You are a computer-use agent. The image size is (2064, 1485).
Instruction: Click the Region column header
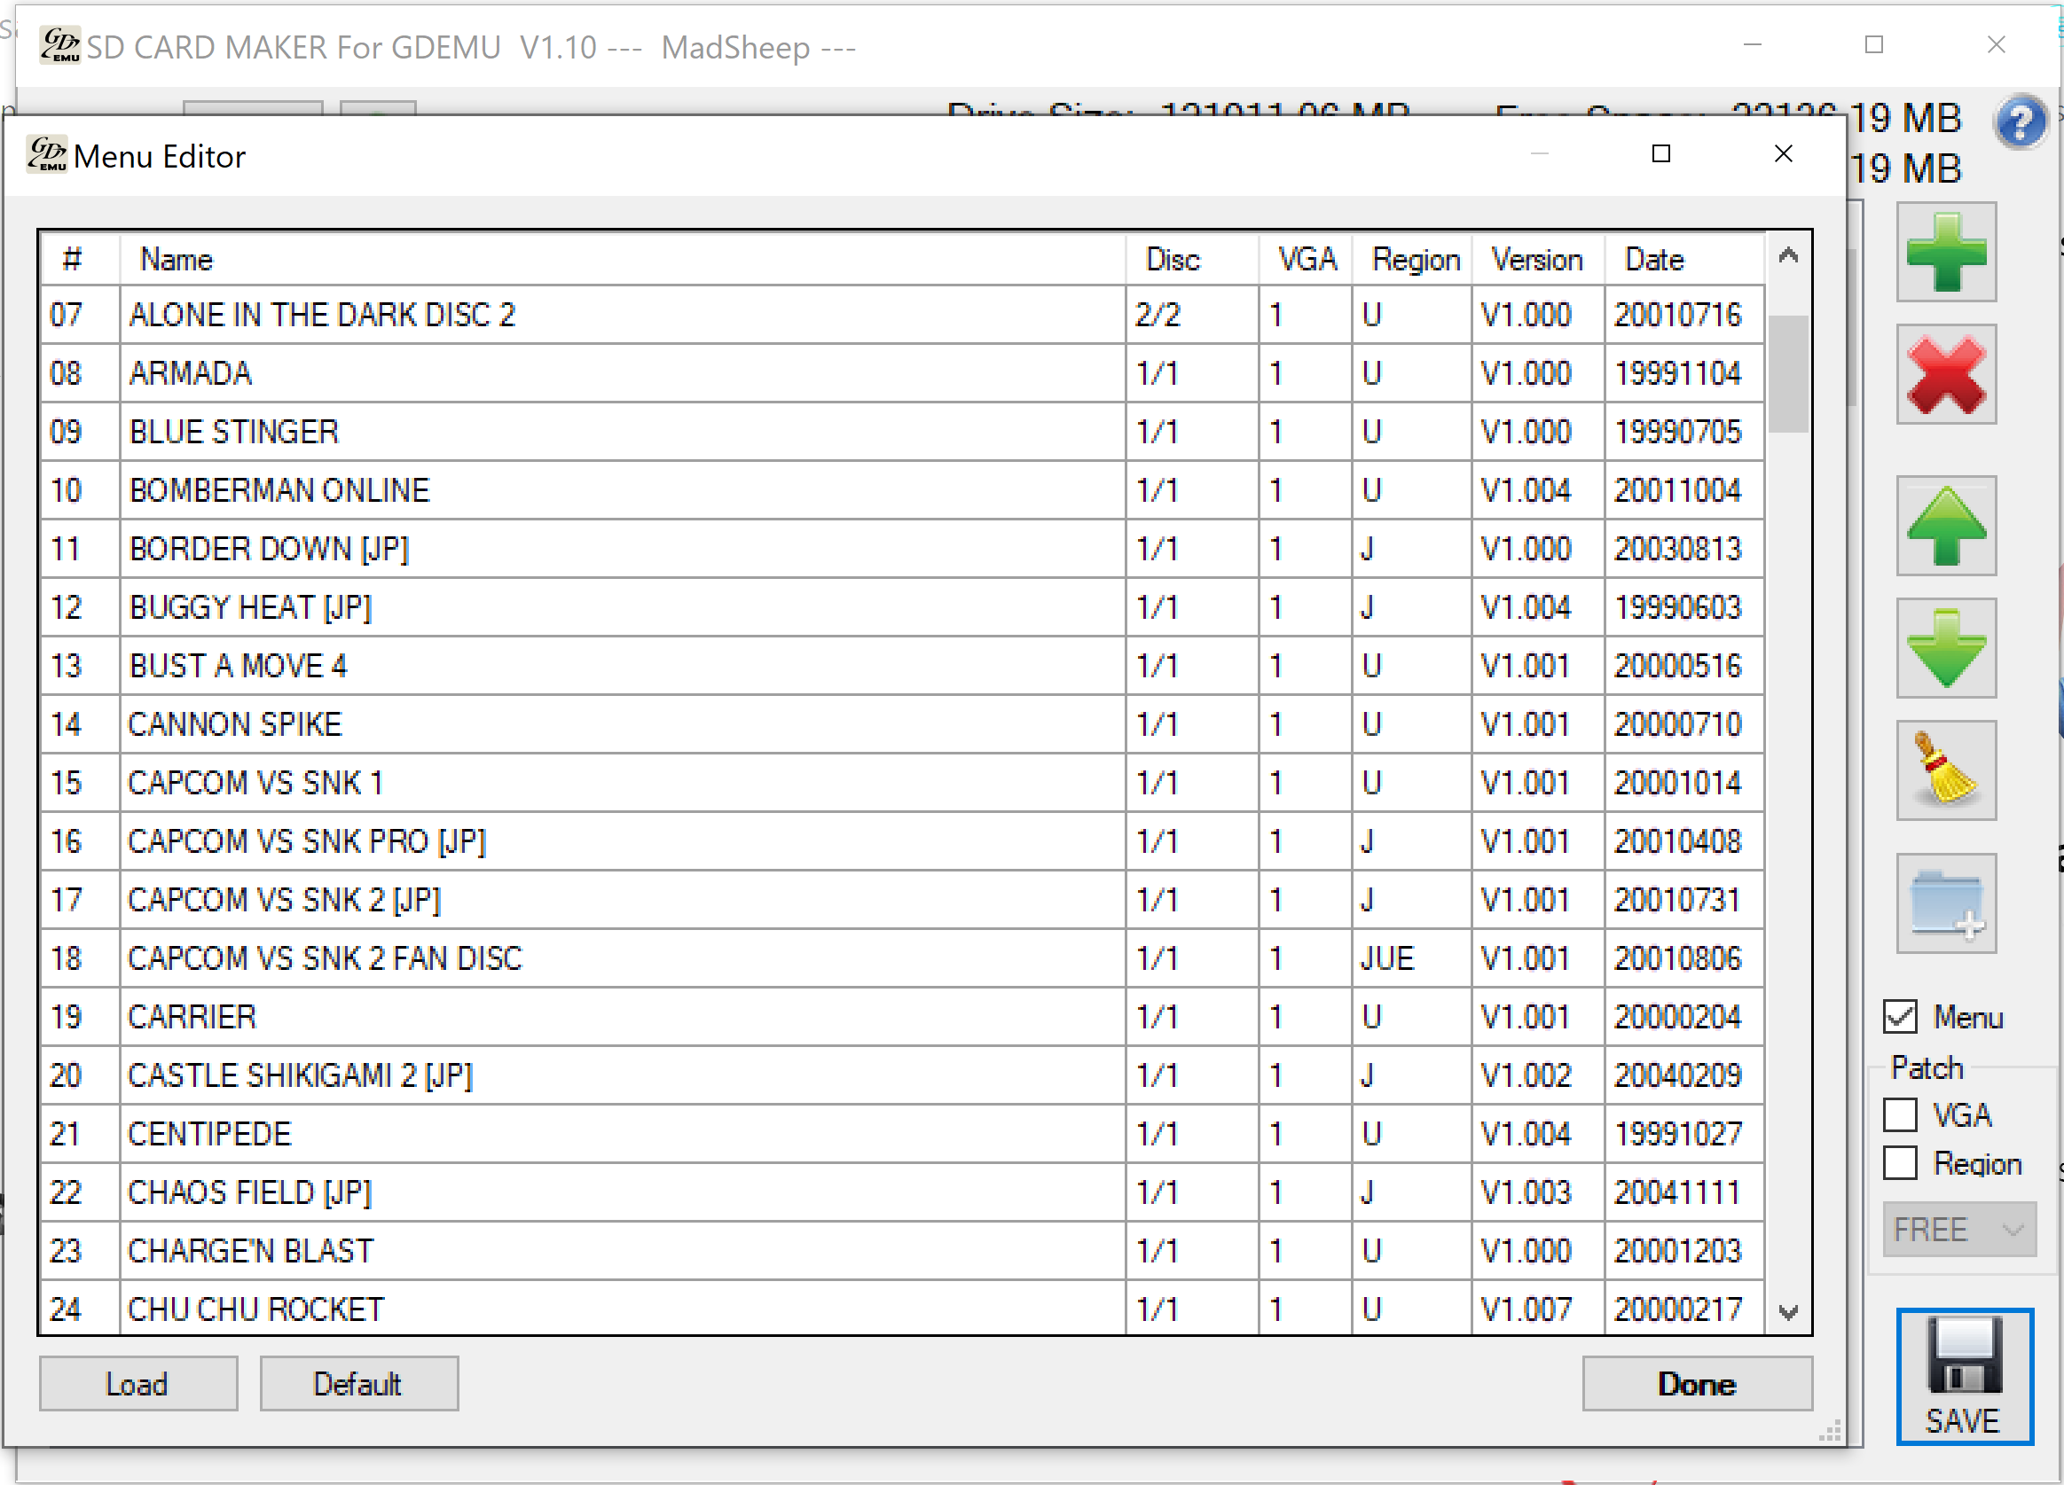[x=1411, y=259]
